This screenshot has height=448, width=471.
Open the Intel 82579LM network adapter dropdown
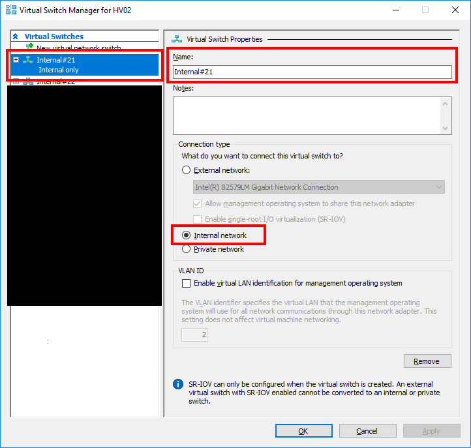pos(319,187)
